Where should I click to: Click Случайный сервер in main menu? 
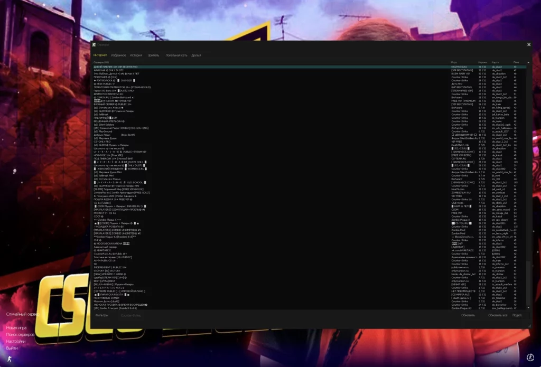click(x=23, y=314)
